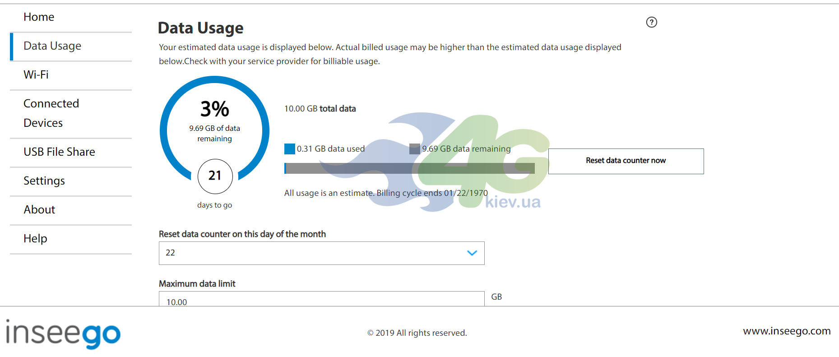Open the help question mark icon

point(651,22)
